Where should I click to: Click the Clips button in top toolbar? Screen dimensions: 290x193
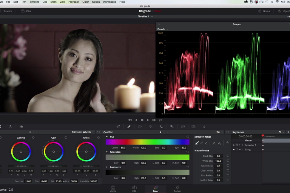(x=26, y=11)
